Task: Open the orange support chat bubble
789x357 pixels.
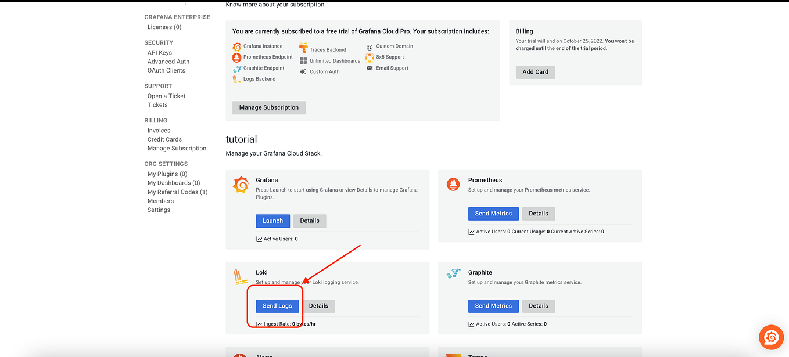Action: pos(771,337)
